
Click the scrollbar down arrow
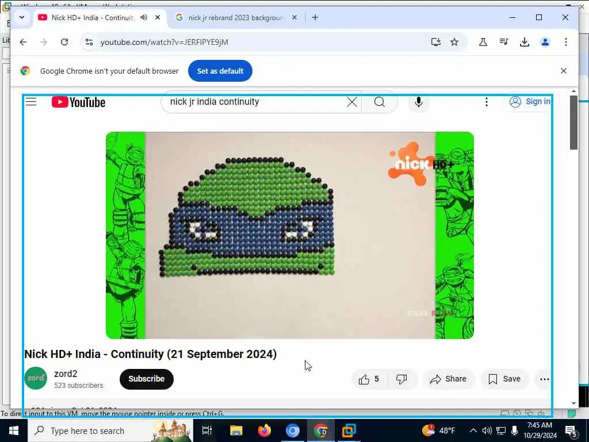[573, 403]
